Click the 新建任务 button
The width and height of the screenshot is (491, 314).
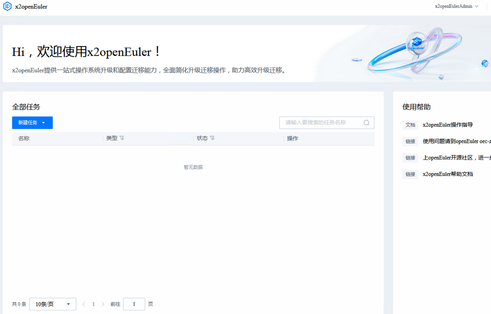pos(32,122)
